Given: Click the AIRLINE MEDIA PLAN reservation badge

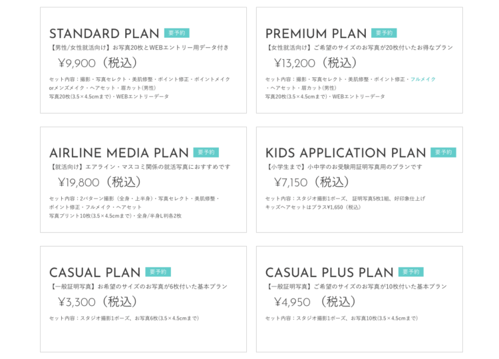Looking at the screenshot, I should click(x=206, y=152).
